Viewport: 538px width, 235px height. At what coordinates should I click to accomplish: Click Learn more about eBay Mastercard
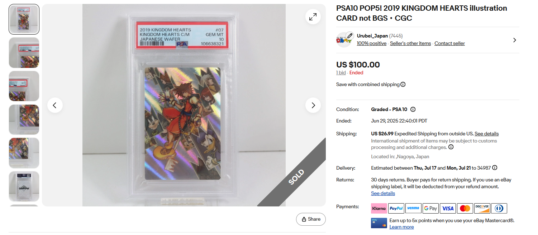click(x=401, y=227)
